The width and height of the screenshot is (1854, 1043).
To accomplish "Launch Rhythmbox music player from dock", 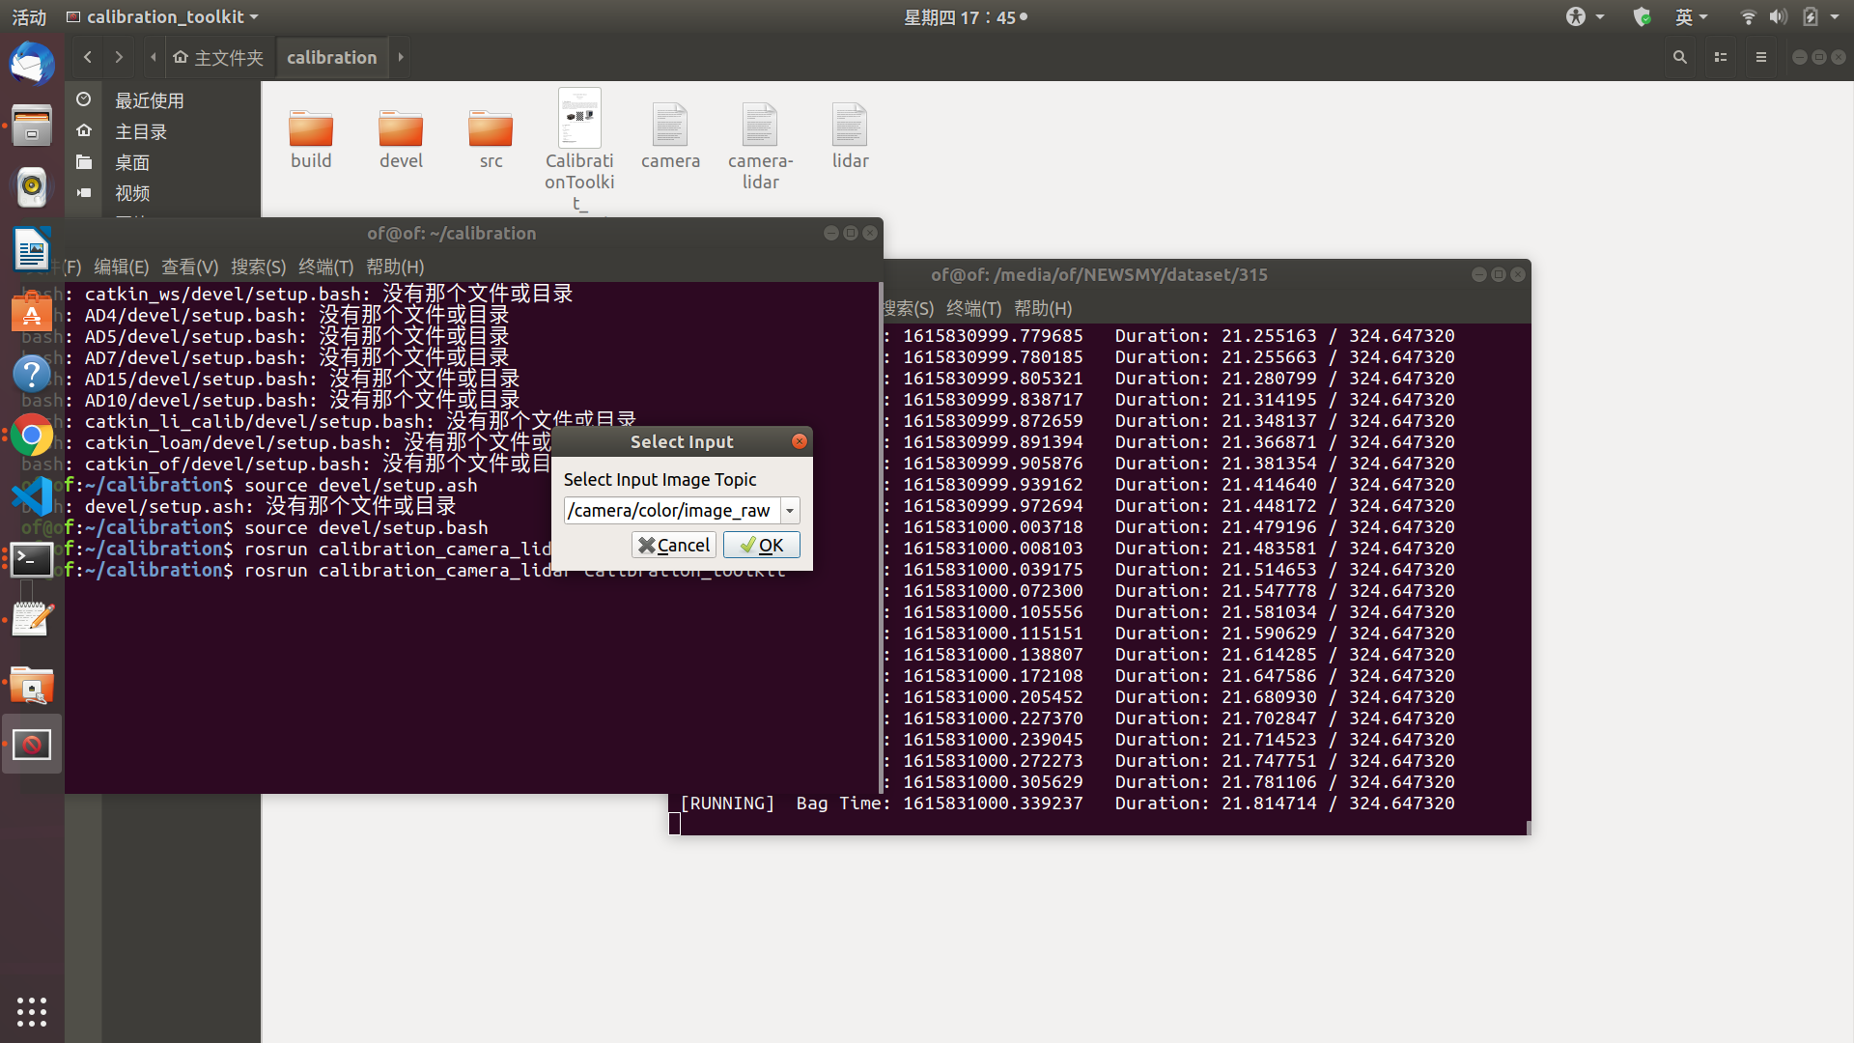I will tap(32, 187).
